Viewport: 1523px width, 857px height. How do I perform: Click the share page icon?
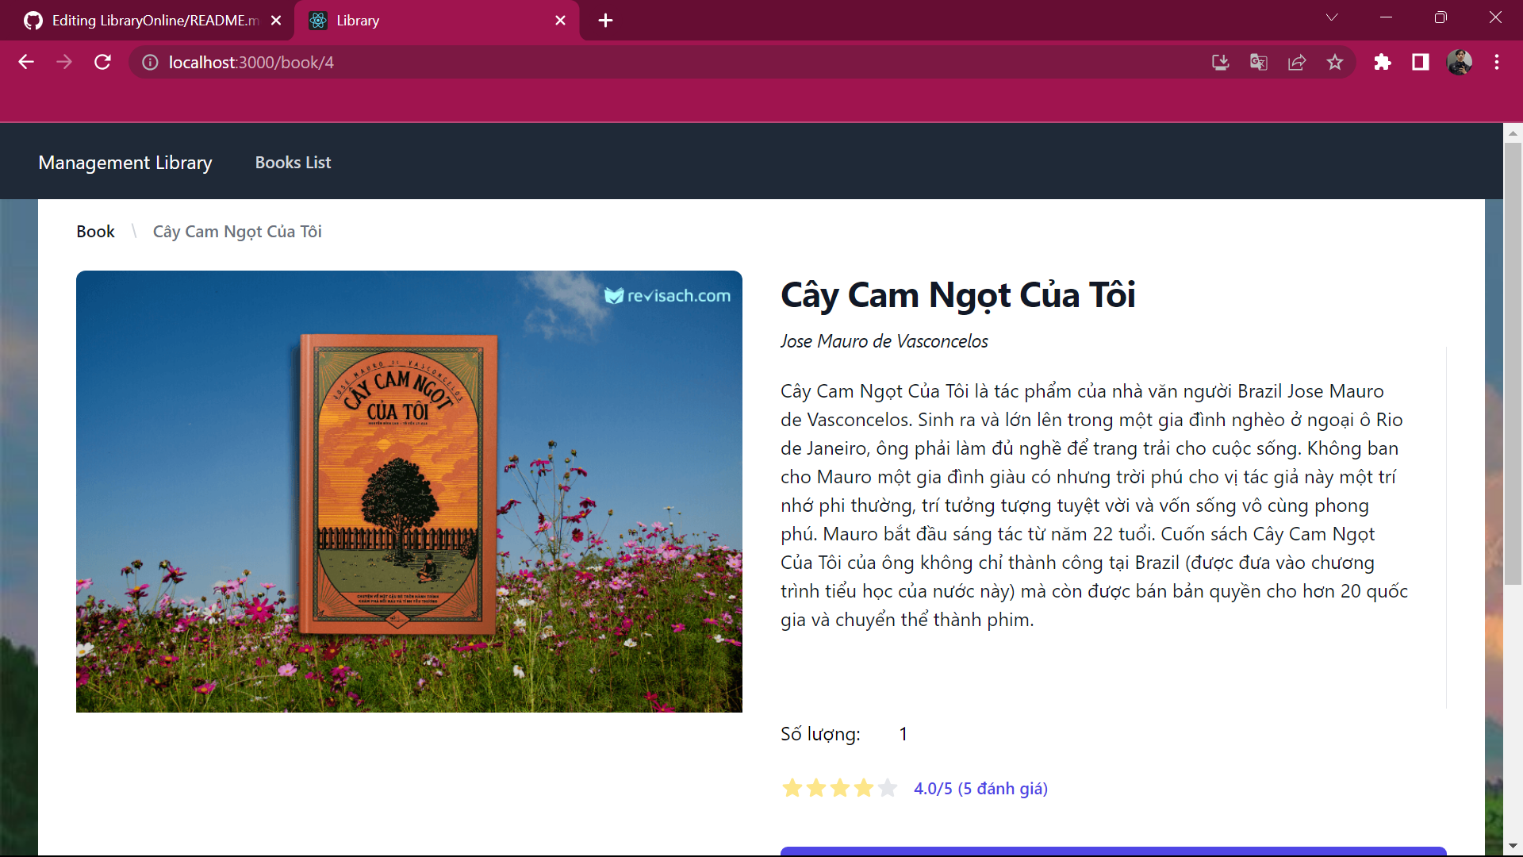click(1297, 62)
